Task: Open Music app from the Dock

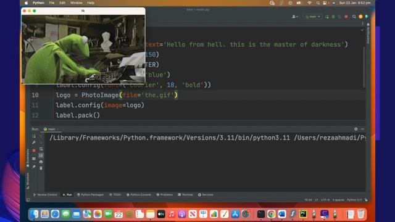Action: (x=172, y=214)
